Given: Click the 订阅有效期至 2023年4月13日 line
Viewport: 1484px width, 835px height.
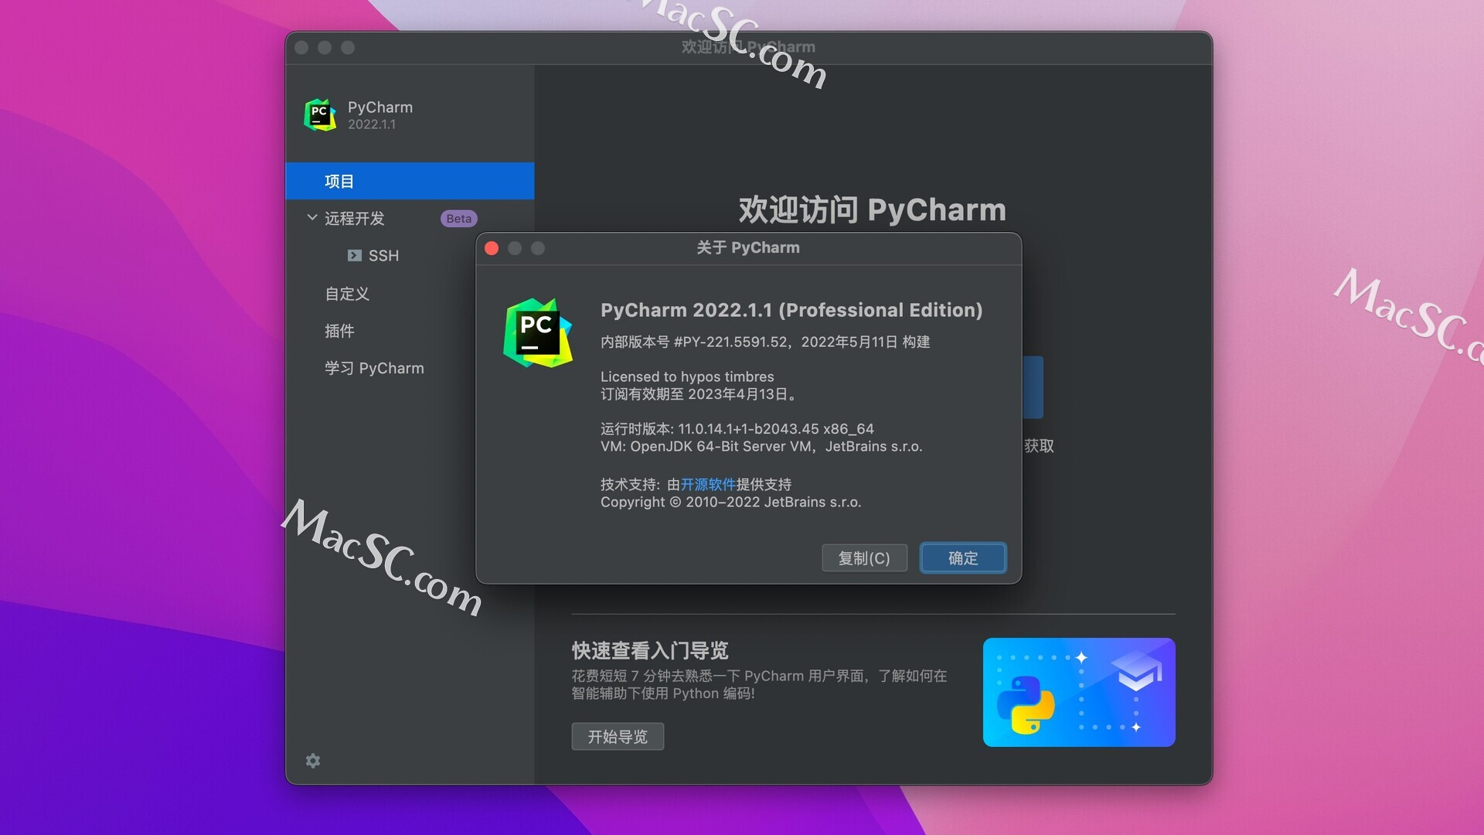Looking at the screenshot, I should (x=699, y=394).
